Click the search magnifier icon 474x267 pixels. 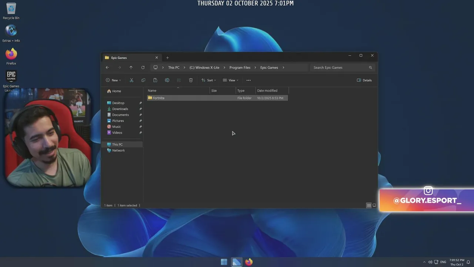point(370,67)
